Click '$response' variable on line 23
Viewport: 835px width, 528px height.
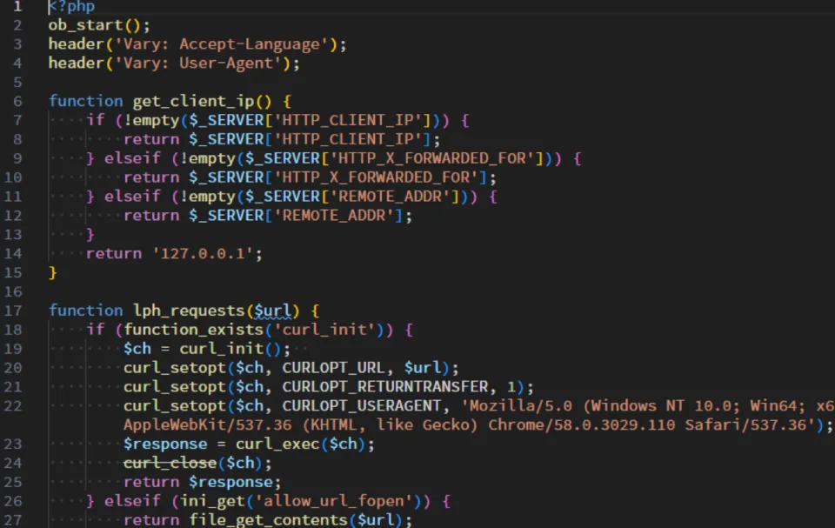(165, 444)
